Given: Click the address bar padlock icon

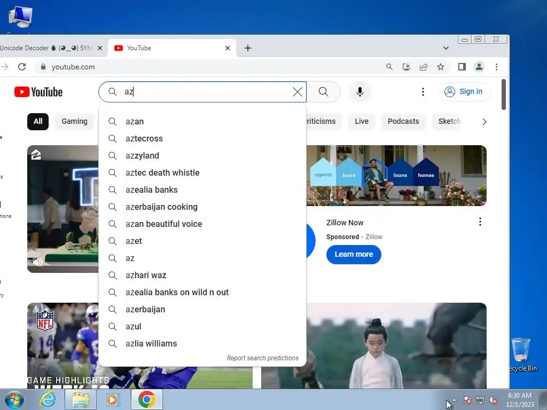Looking at the screenshot, I should point(43,67).
